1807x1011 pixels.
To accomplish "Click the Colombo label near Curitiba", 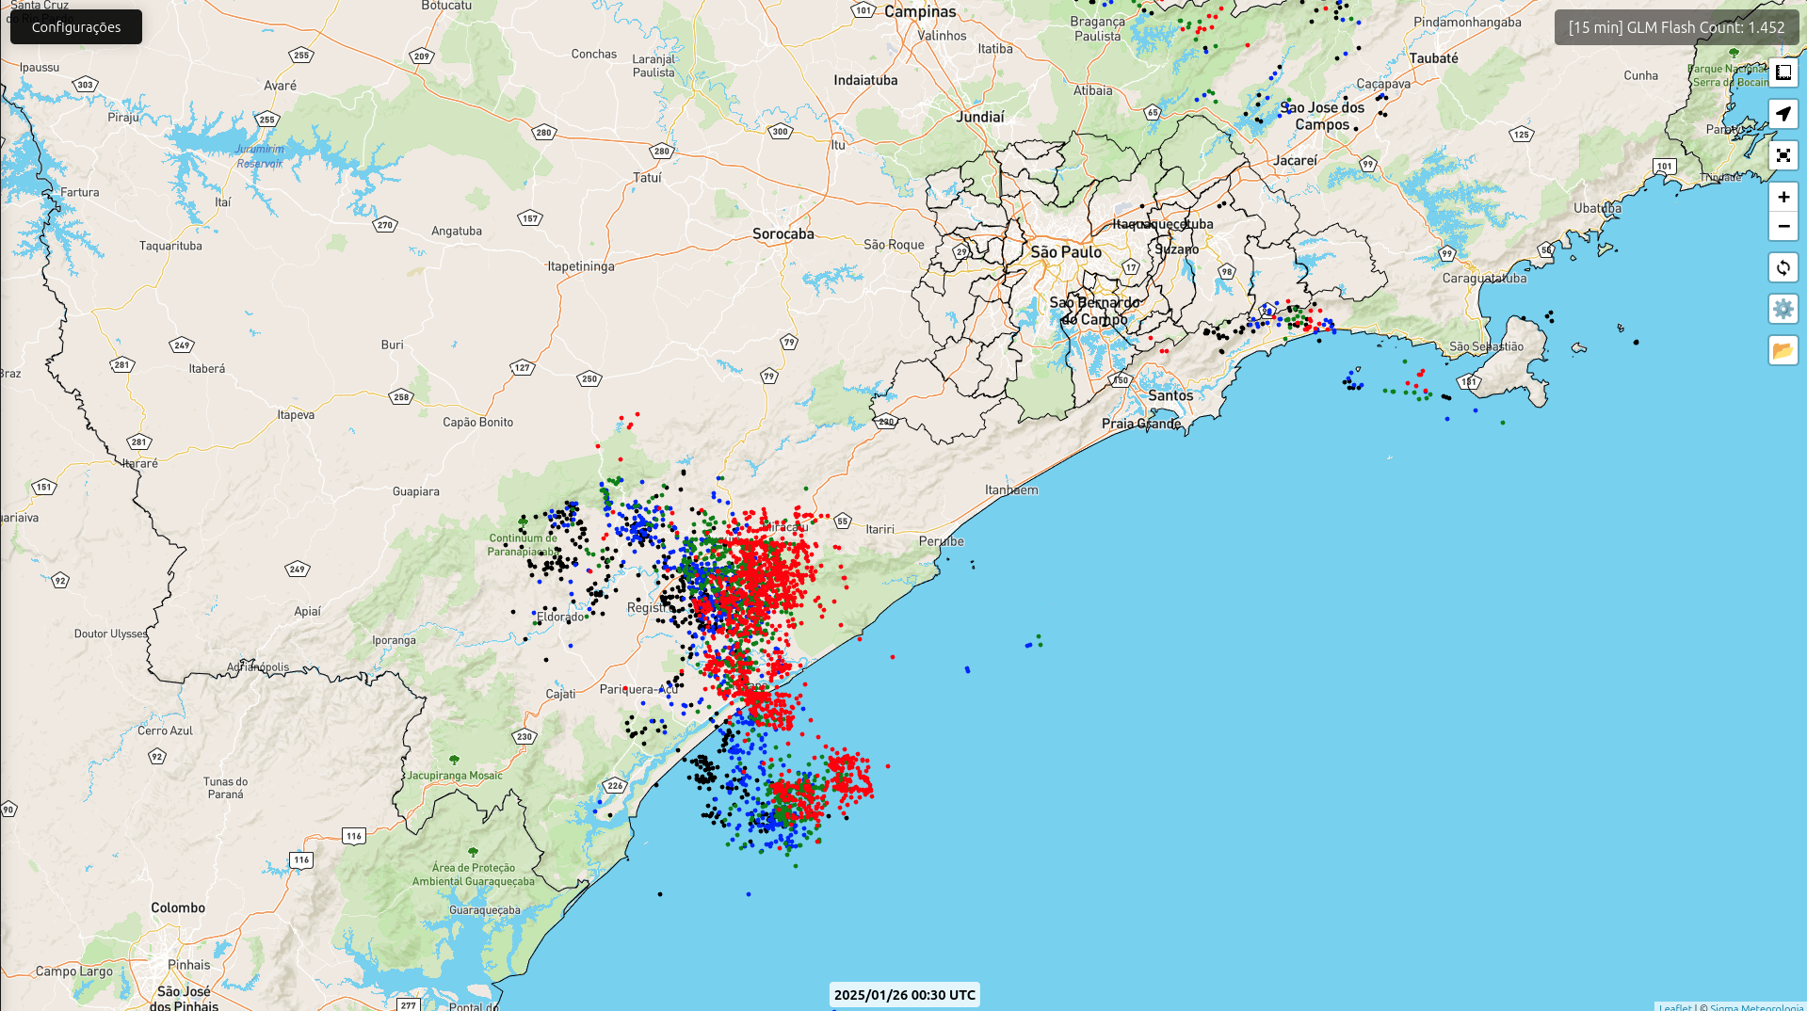I will pos(178,907).
